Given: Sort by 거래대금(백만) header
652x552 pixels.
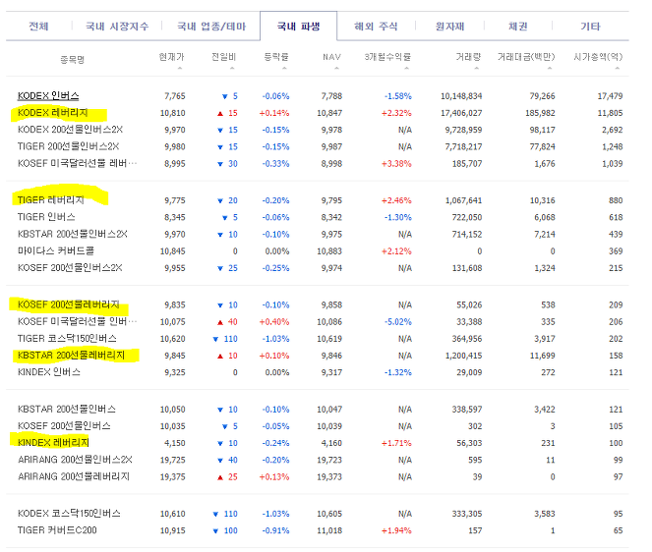Looking at the screenshot, I should pos(526,57).
